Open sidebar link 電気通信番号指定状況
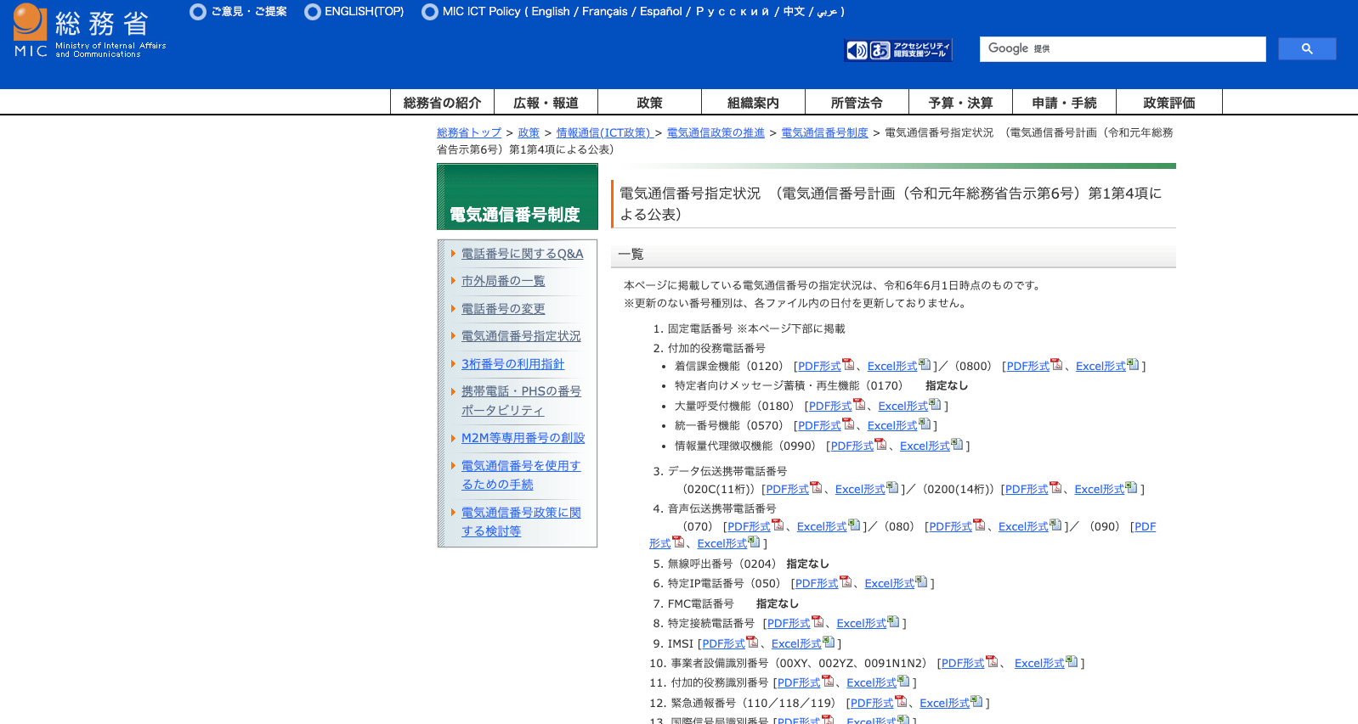 (521, 336)
